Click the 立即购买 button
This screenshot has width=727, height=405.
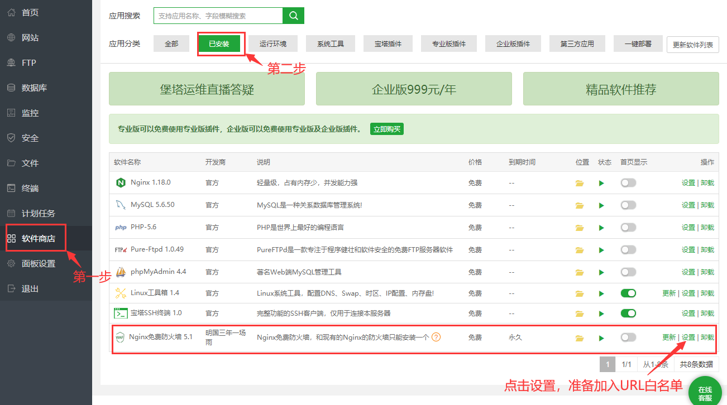[387, 129]
